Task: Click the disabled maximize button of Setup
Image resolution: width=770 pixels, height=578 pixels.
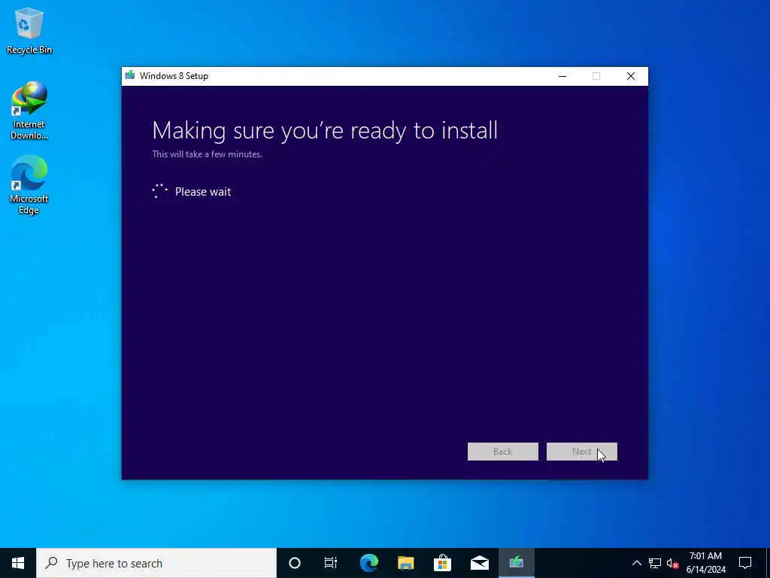Action: [x=596, y=76]
